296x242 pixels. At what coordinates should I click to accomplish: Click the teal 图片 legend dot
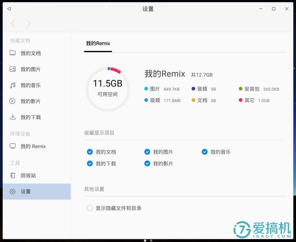pyautogui.click(x=146, y=89)
